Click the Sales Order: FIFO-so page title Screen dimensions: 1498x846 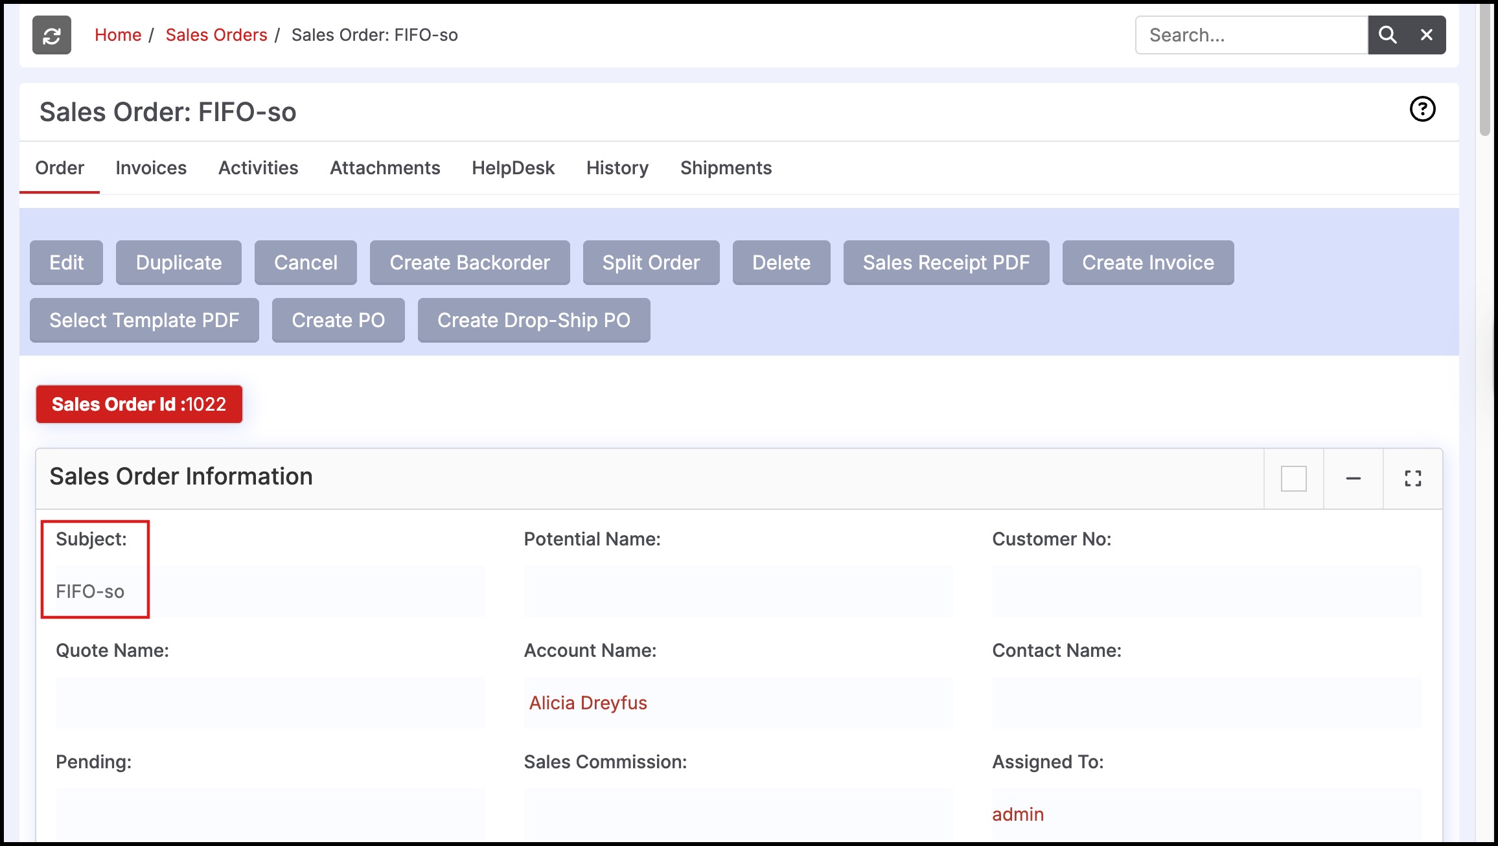(168, 112)
